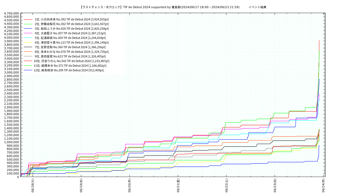
Task: Click the 06/20(木) x-axis date label
Action: pyautogui.click(x=130, y=186)
